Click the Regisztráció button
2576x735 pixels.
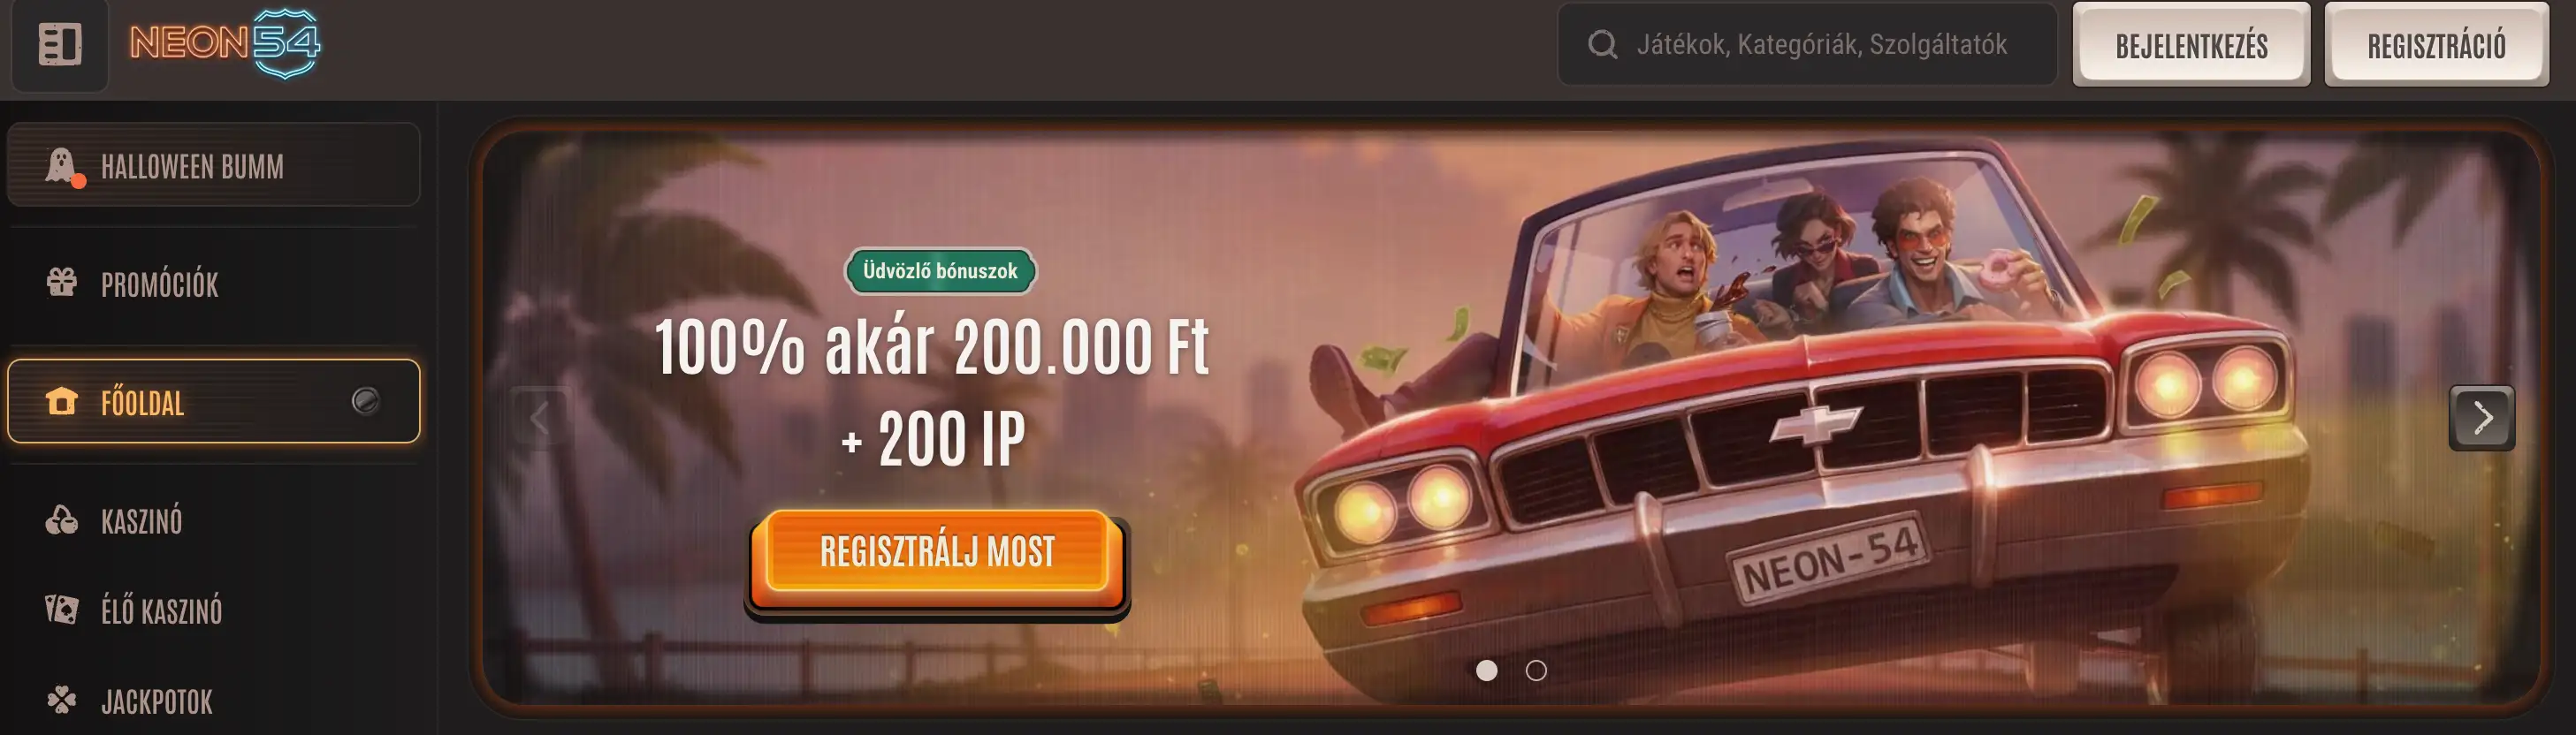2436,45
